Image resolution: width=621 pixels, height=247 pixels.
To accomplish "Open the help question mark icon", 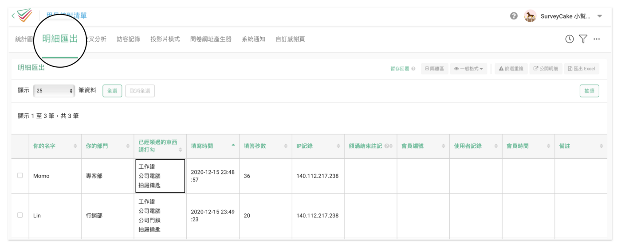I will [514, 16].
